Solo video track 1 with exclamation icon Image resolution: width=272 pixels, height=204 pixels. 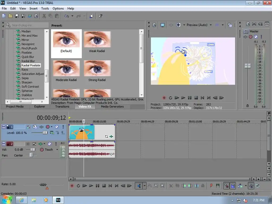pyautogui.click(x=63, y=127)
